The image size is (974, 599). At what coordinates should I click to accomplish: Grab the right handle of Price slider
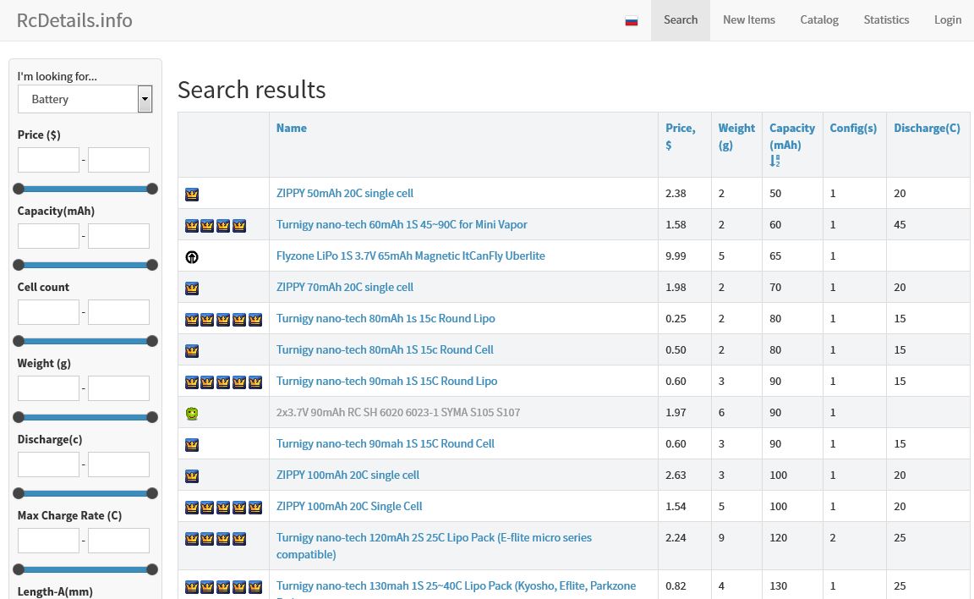pyautogui.click(x=152, y=189)
